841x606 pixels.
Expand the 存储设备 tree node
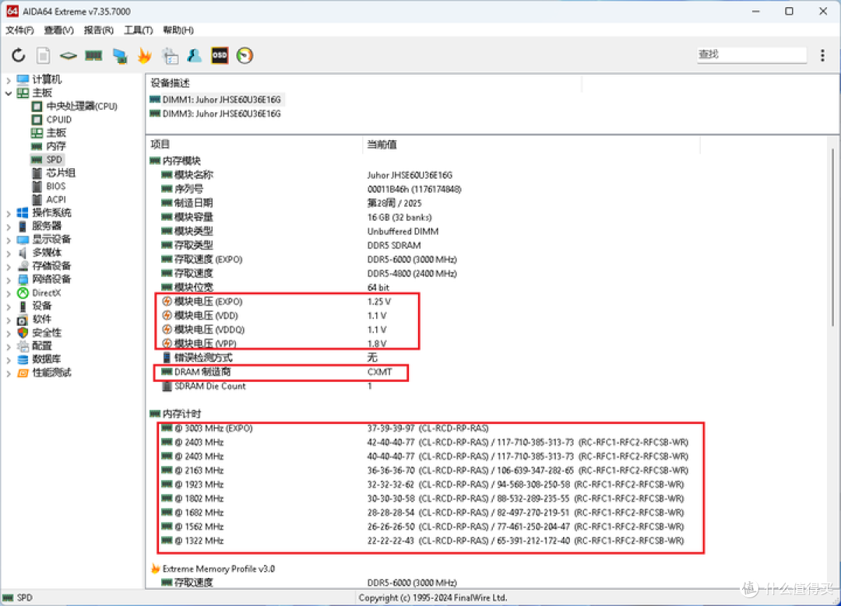pyautogui.click(x=8, y=266)
